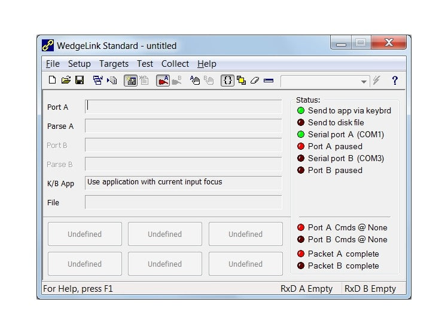Click the blue question mark help icon

tap(395, 81)
